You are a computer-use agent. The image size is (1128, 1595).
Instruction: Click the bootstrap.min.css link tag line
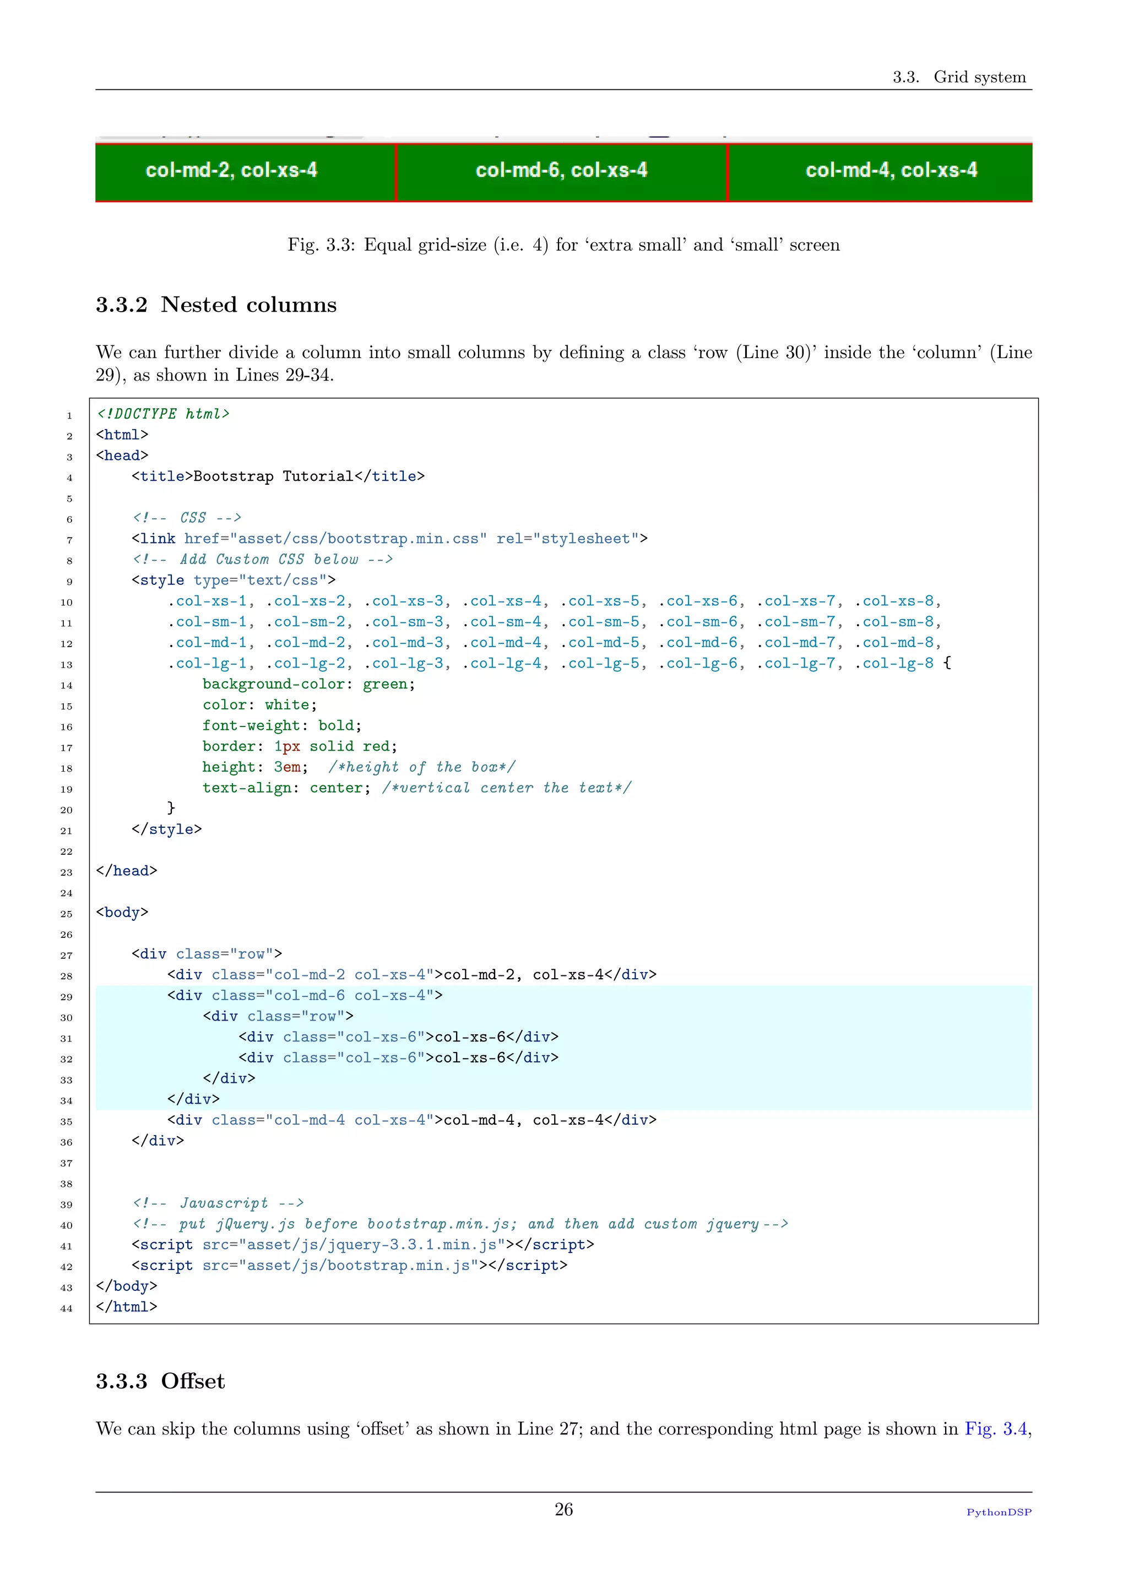tap(389, 539)
